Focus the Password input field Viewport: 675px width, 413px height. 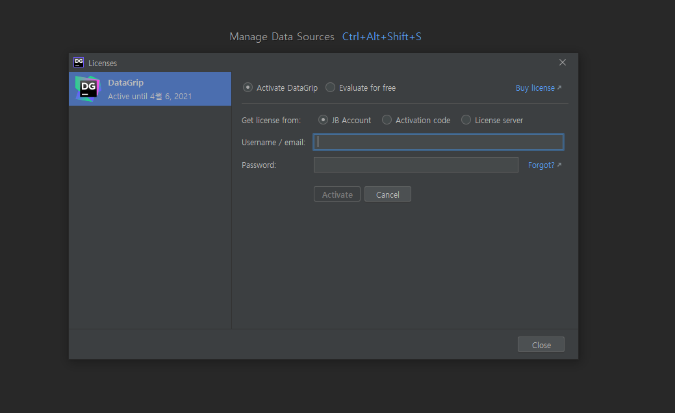(416, 165)
